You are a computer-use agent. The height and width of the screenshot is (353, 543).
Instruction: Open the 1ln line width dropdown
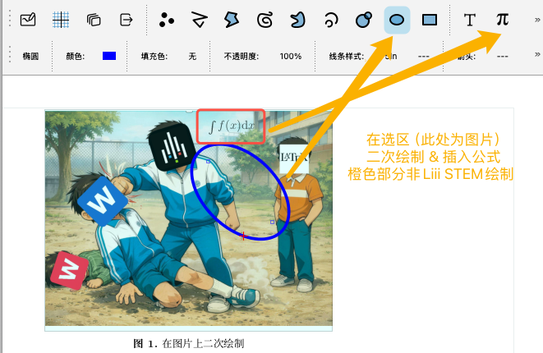pyautogui.click(x=391, y=56)
